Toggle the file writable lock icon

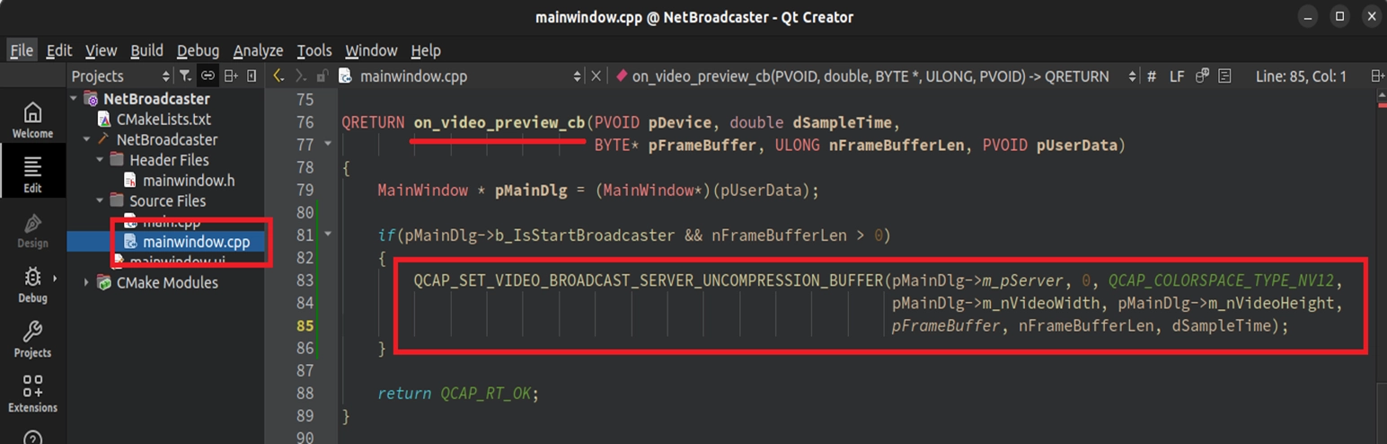pos(322,76)
